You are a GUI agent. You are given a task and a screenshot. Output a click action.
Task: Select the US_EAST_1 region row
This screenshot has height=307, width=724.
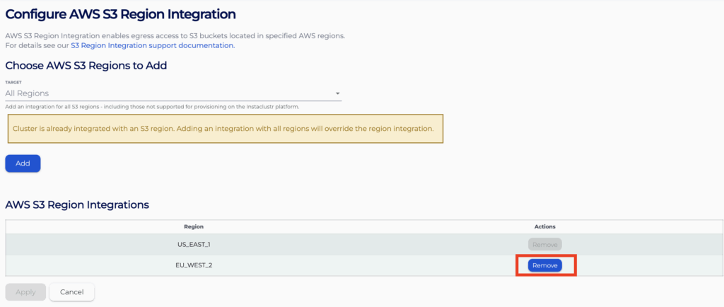[x=361, y=245]
